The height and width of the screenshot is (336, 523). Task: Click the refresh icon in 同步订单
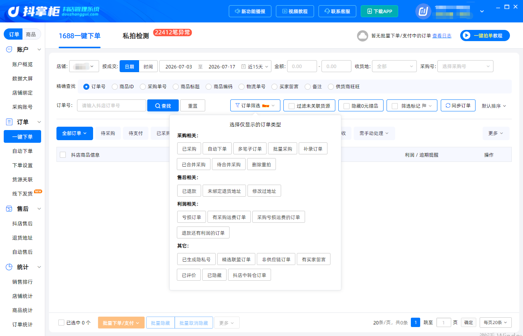pyautogui.click(x=448, y=106)
